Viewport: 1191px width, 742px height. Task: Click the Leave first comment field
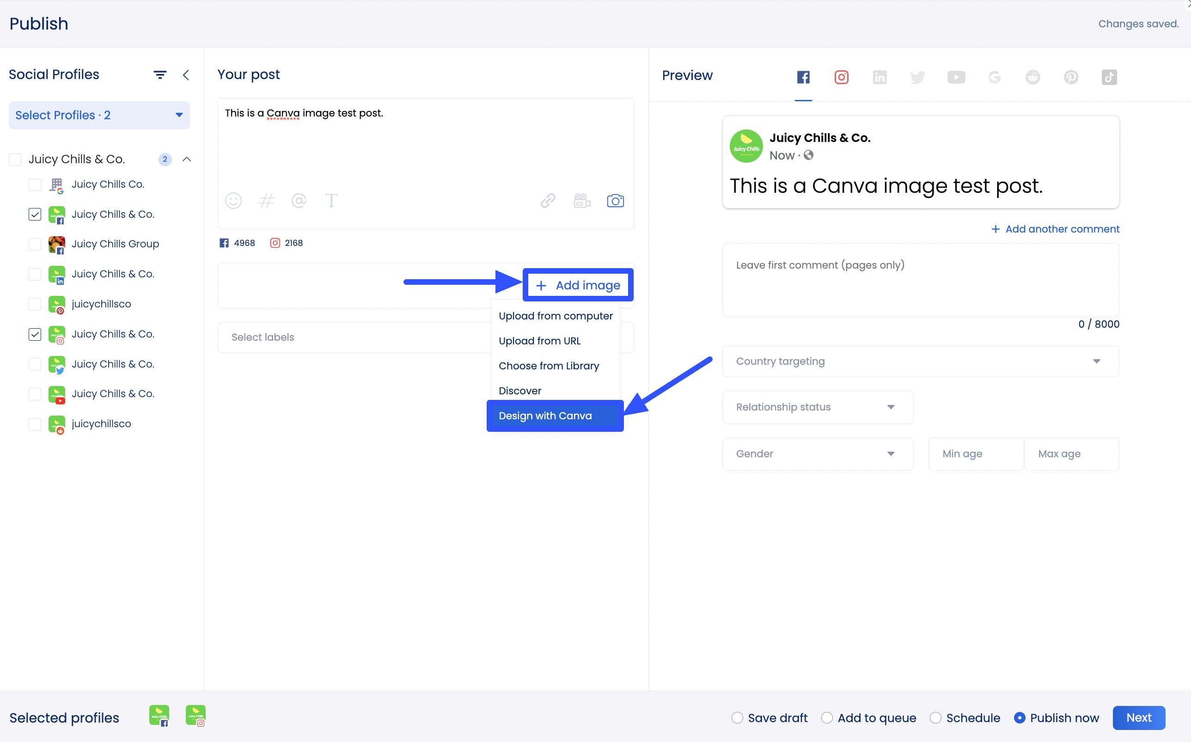[x=920, y=280]
